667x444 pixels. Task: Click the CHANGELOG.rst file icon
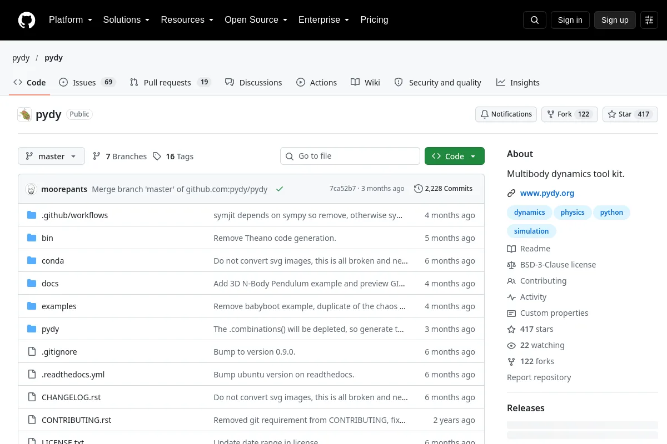(32, 397)
